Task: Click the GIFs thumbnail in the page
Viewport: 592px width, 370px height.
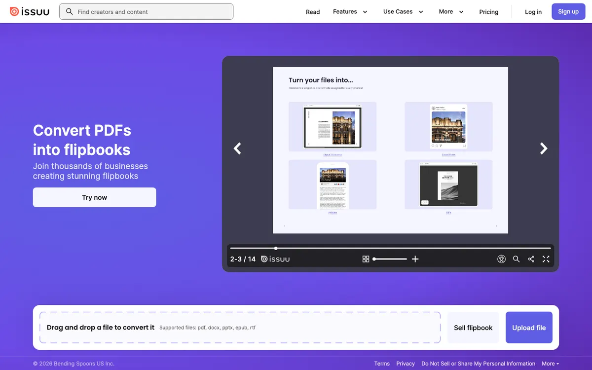Action: tap(448, 185)
